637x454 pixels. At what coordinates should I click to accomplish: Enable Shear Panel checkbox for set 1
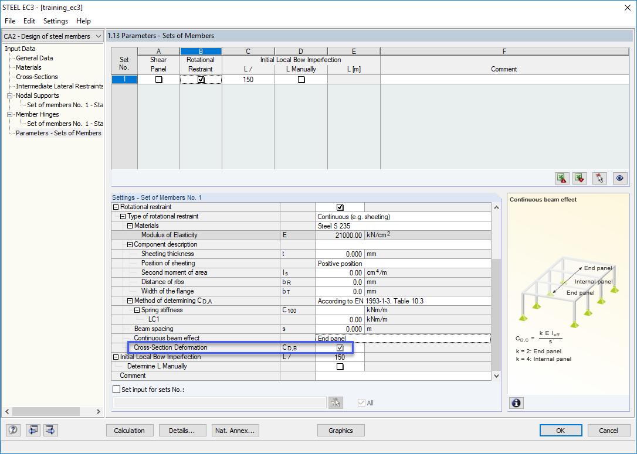click(x=158, y=80)
